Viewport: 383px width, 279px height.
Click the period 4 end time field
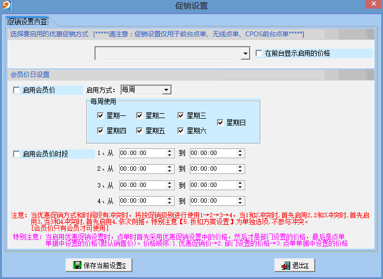pos(213,200)
